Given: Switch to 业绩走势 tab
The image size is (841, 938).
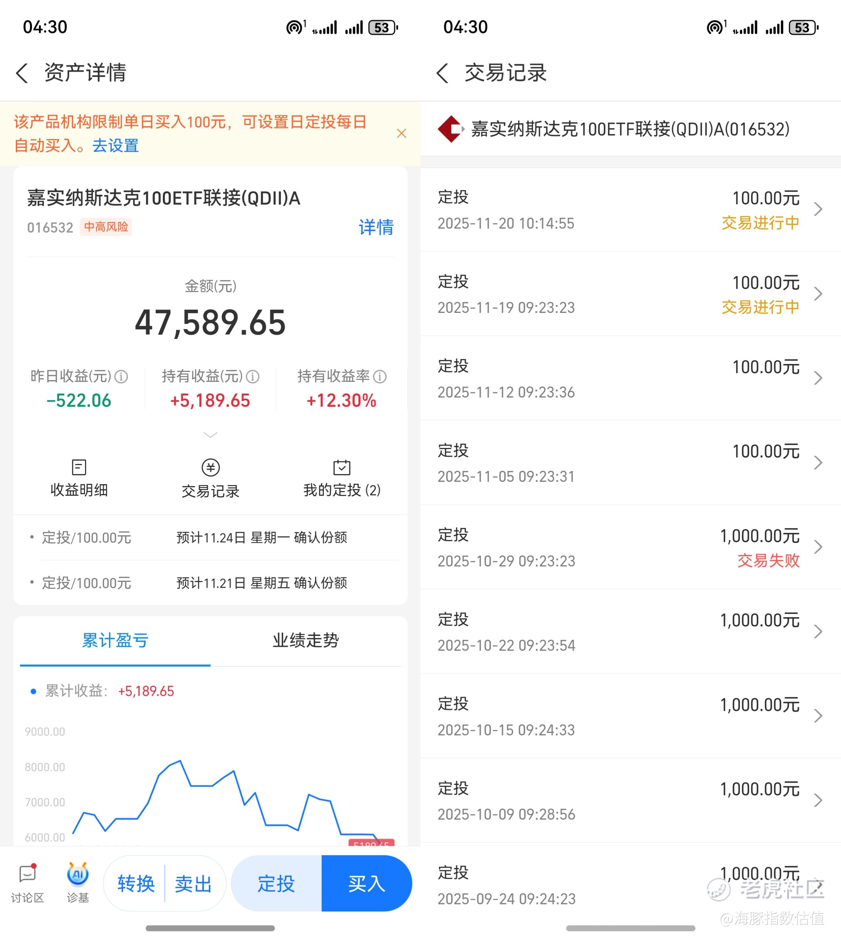Looking at the screenshot, I should 305,640.
